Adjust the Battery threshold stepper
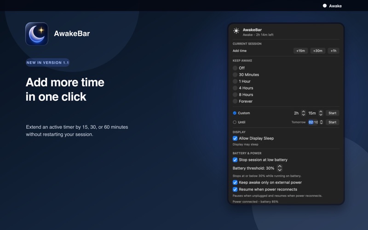The image size is (368, 230). [x=280, y=168]
